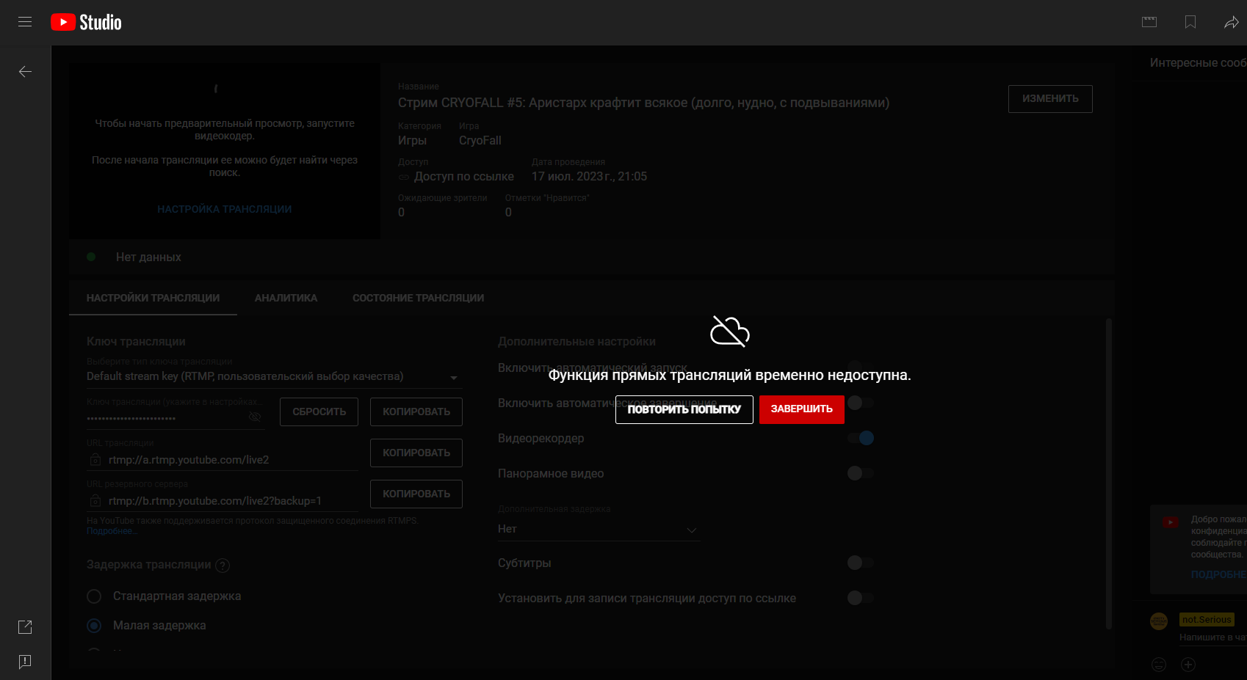Open the Default stream key dropdown
The width and height of the screenshot is (1247, 680).
click(x=275, y=376)
